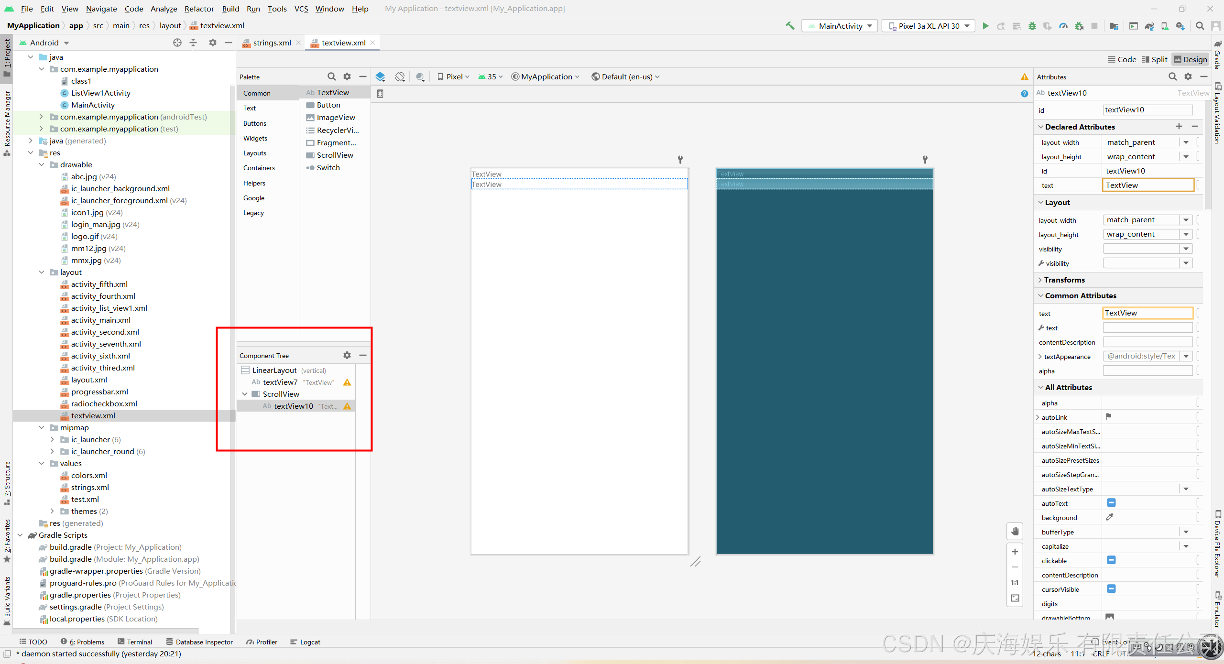Switch to the strings.xml tab
Viewport: 1224px width, 664px height.
(271, 43)
